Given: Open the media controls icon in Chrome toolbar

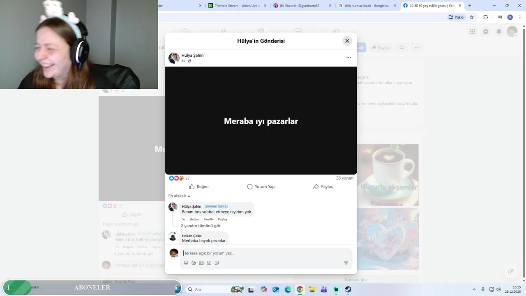Looking at the screenshot, I should coord(500,17).
